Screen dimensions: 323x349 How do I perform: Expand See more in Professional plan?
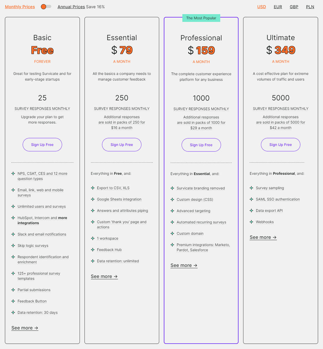pyautogui.click(x=184, y=265)
